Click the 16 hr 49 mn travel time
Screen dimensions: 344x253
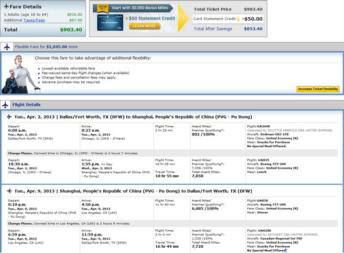pyautogui.click(x=167, y=247)
